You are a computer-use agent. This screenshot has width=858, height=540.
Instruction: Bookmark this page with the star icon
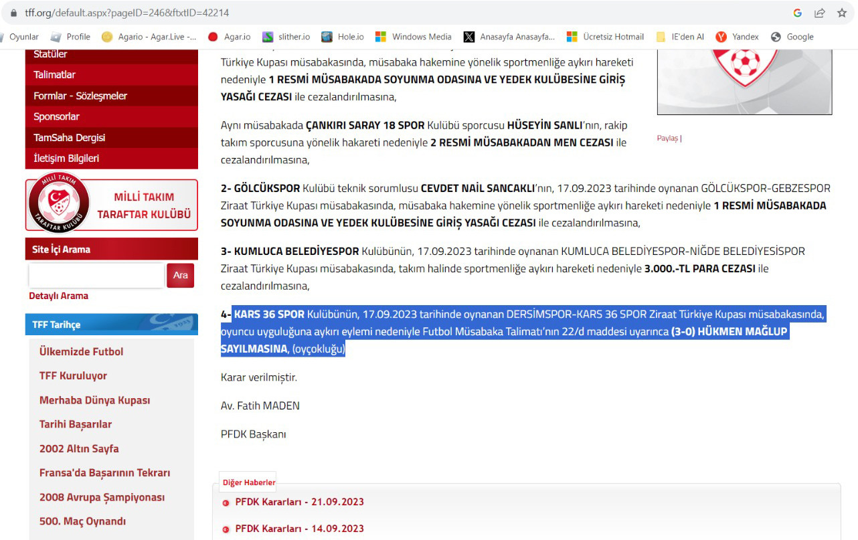(x=843, y=12)
